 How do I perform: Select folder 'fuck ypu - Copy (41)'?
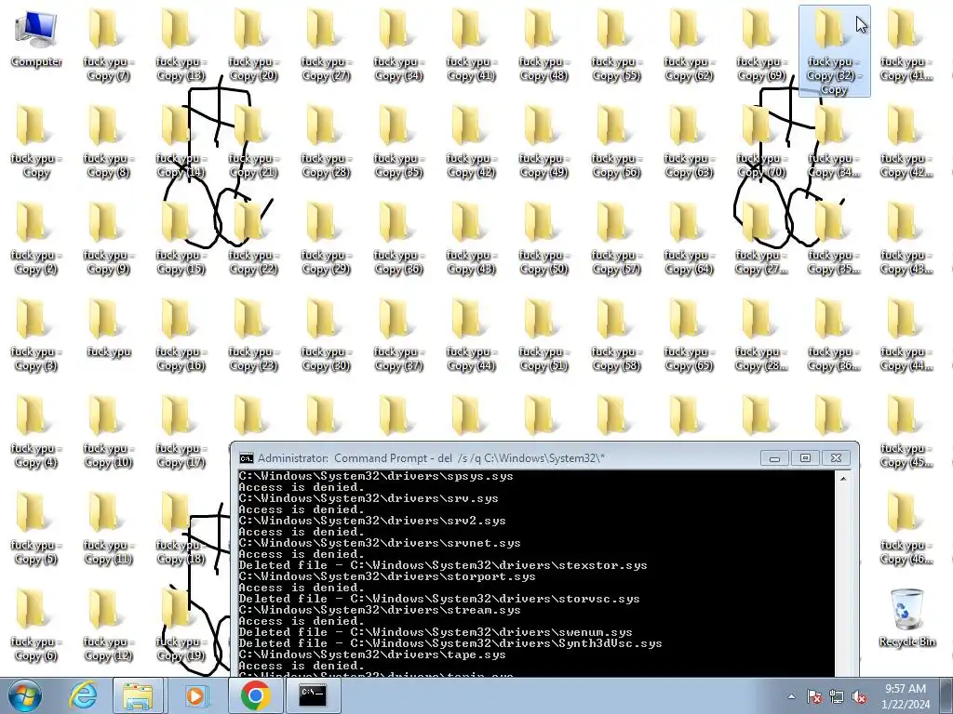tap(471, 46)
